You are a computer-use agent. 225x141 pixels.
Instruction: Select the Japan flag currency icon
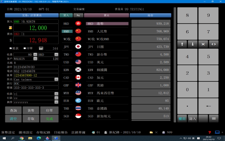[78, 47]
